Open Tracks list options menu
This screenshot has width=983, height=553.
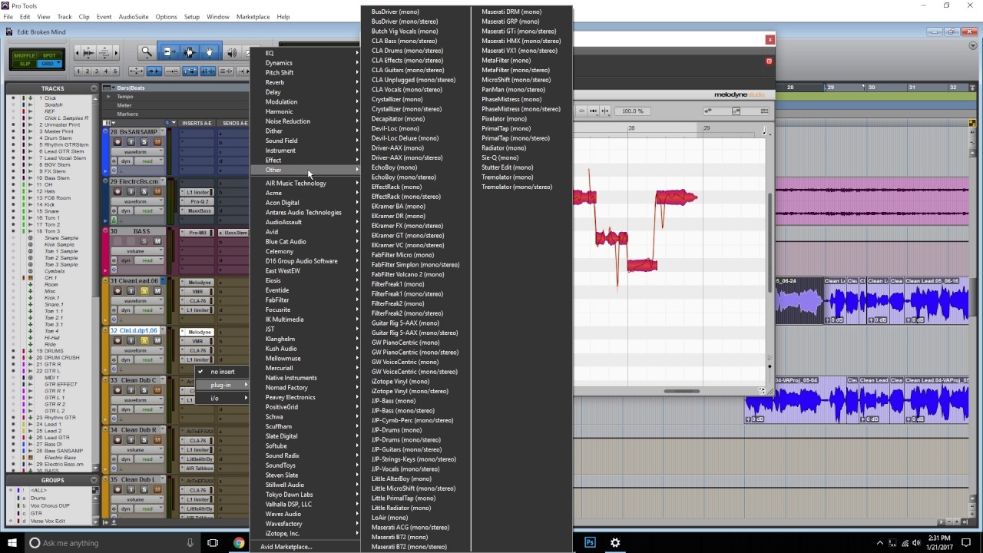[x=94, y=88]
